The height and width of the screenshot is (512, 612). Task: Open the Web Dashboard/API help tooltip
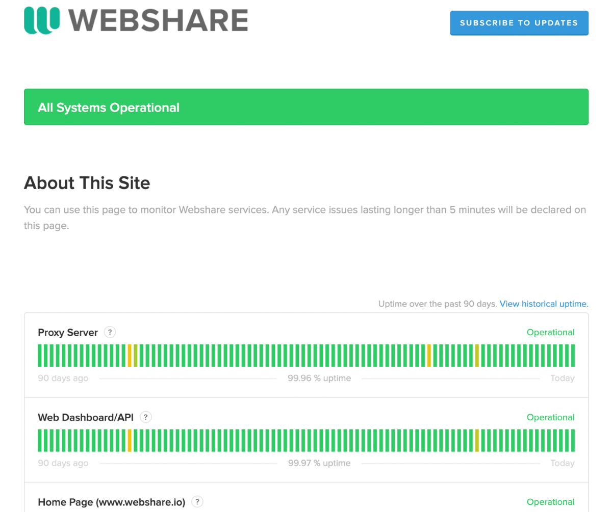[x=145, y=417]
